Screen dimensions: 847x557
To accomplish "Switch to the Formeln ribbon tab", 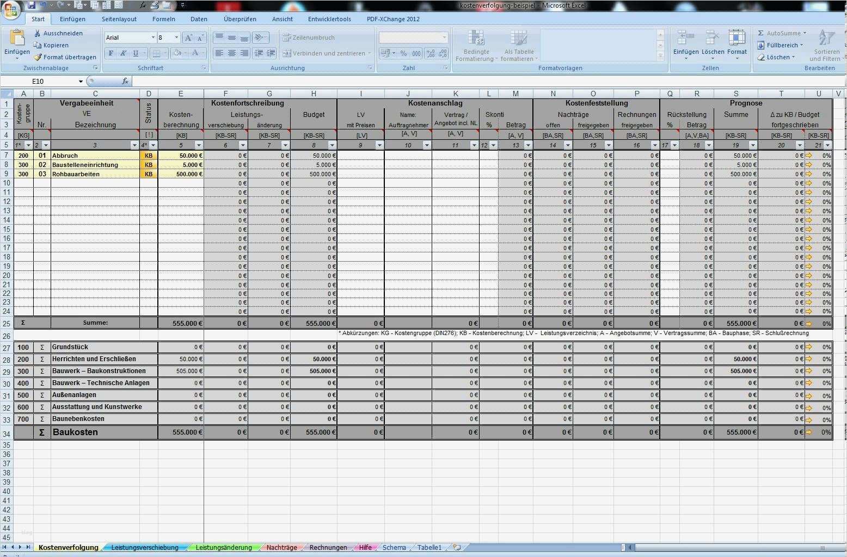I will click(x=164, y=18).
